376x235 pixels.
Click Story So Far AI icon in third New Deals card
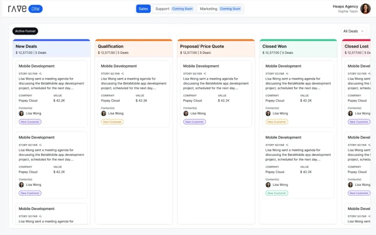40,216
